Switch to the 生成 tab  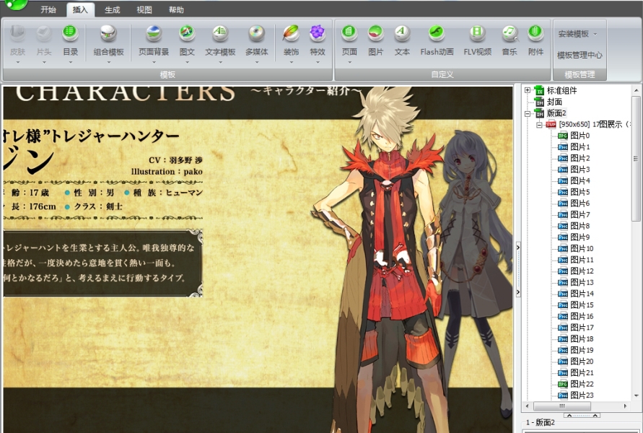[113, 9]
